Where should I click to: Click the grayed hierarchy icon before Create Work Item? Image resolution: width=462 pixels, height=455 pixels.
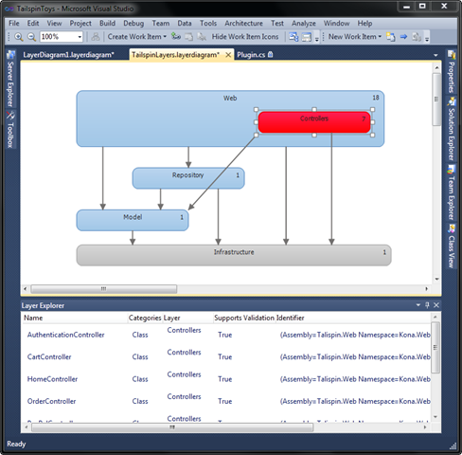click(96, 37)
